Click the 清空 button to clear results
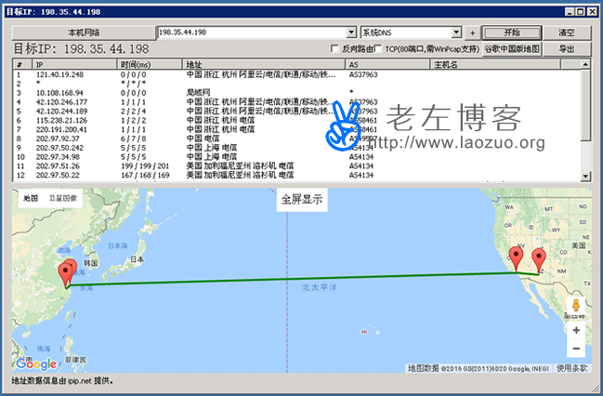 tap(565, 32)
